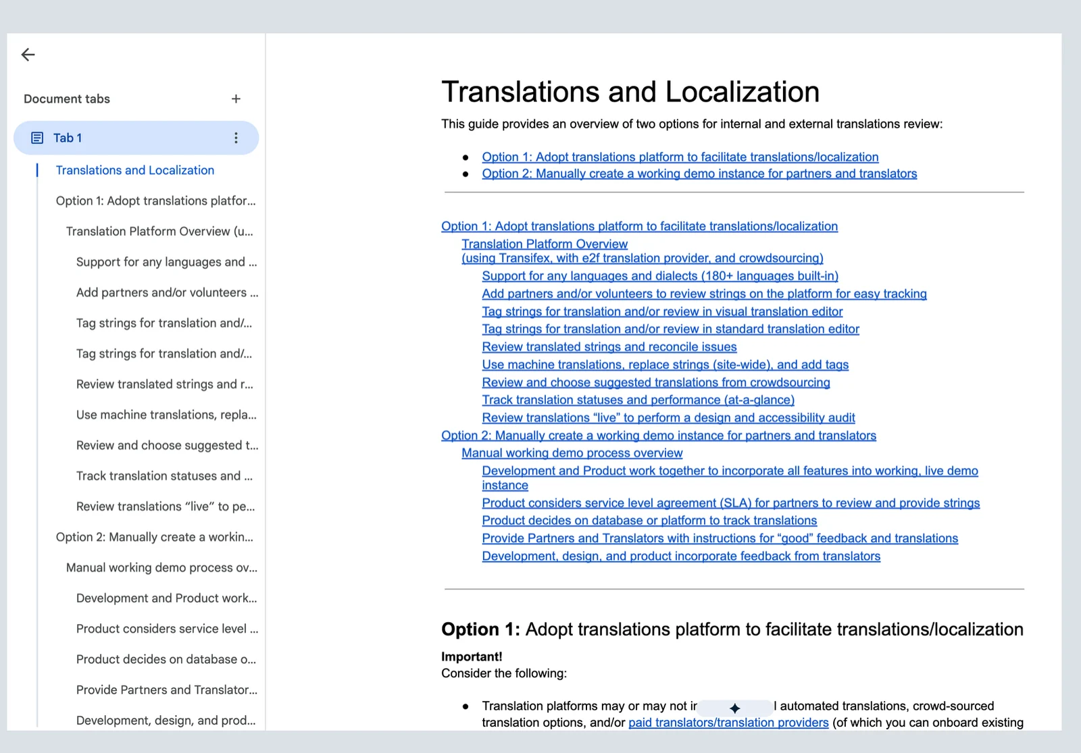1081x753 pixels.
Task: Open 'Track translation statuses and ...' outline item
Action: 164,476
